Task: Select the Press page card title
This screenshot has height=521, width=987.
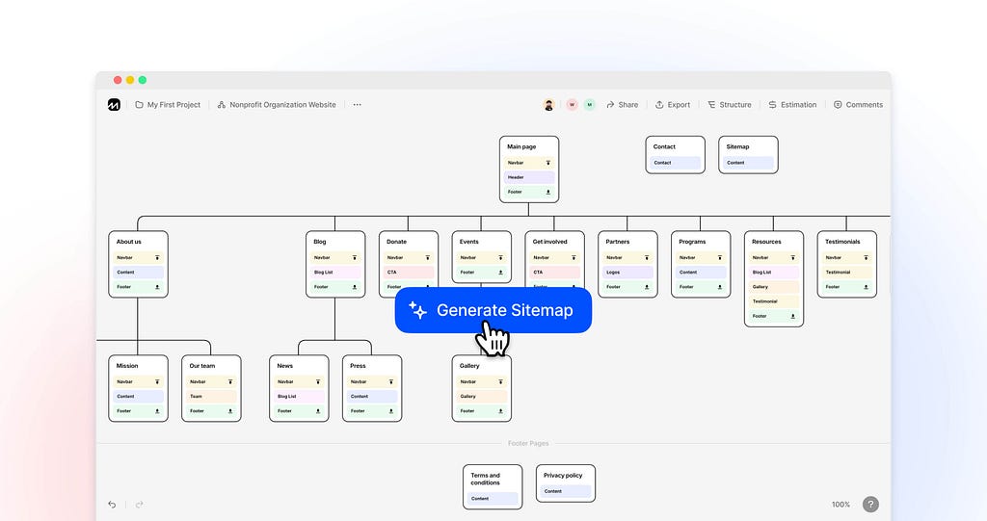Action: [359, 366]
